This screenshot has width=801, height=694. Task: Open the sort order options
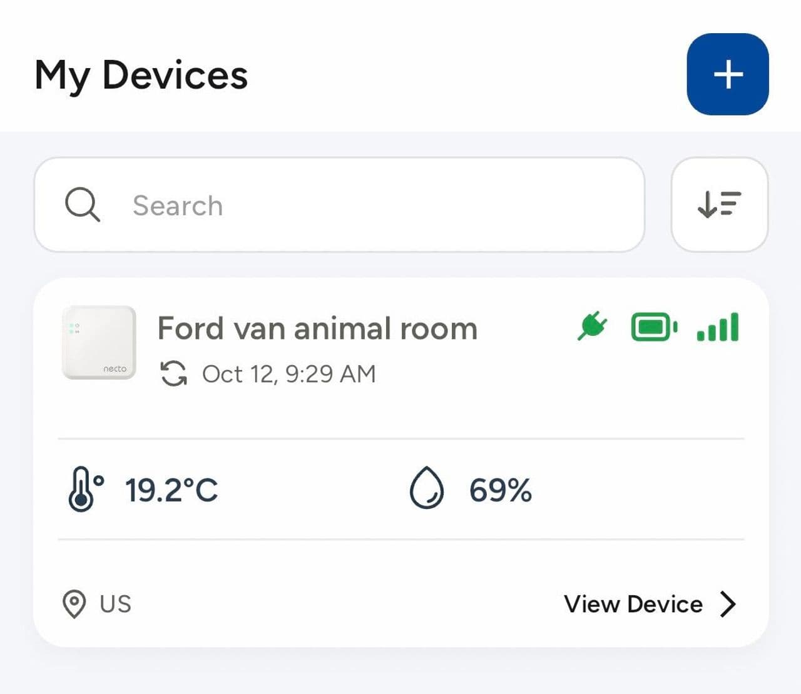719,204
